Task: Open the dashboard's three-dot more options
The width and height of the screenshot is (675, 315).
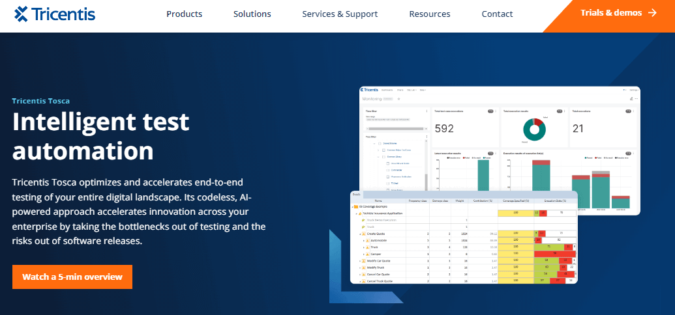Action: click(637, 99)
